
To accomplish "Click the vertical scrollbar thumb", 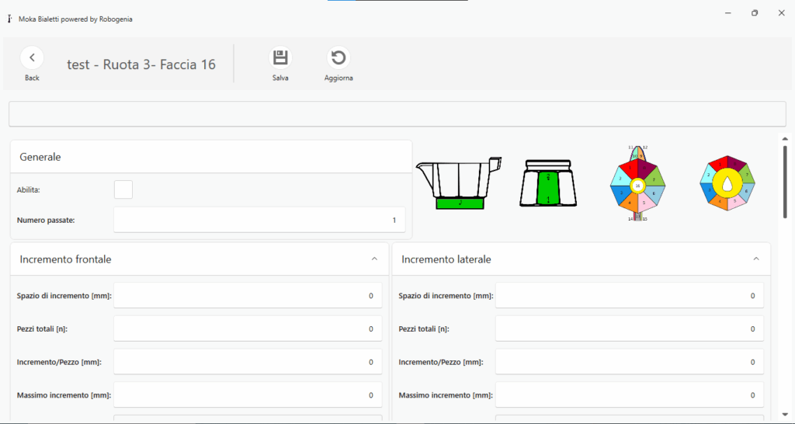I will (785, 171).
